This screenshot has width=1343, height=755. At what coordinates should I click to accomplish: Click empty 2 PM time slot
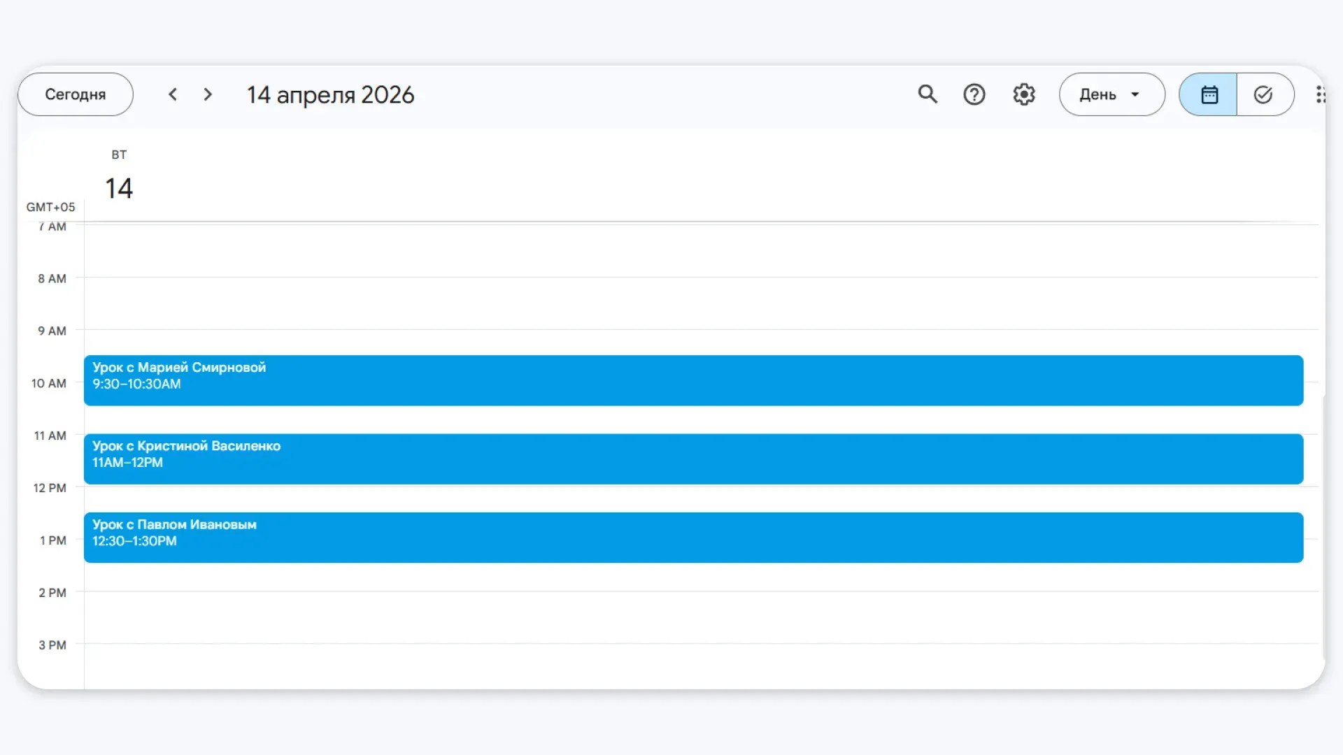[692, 617]
